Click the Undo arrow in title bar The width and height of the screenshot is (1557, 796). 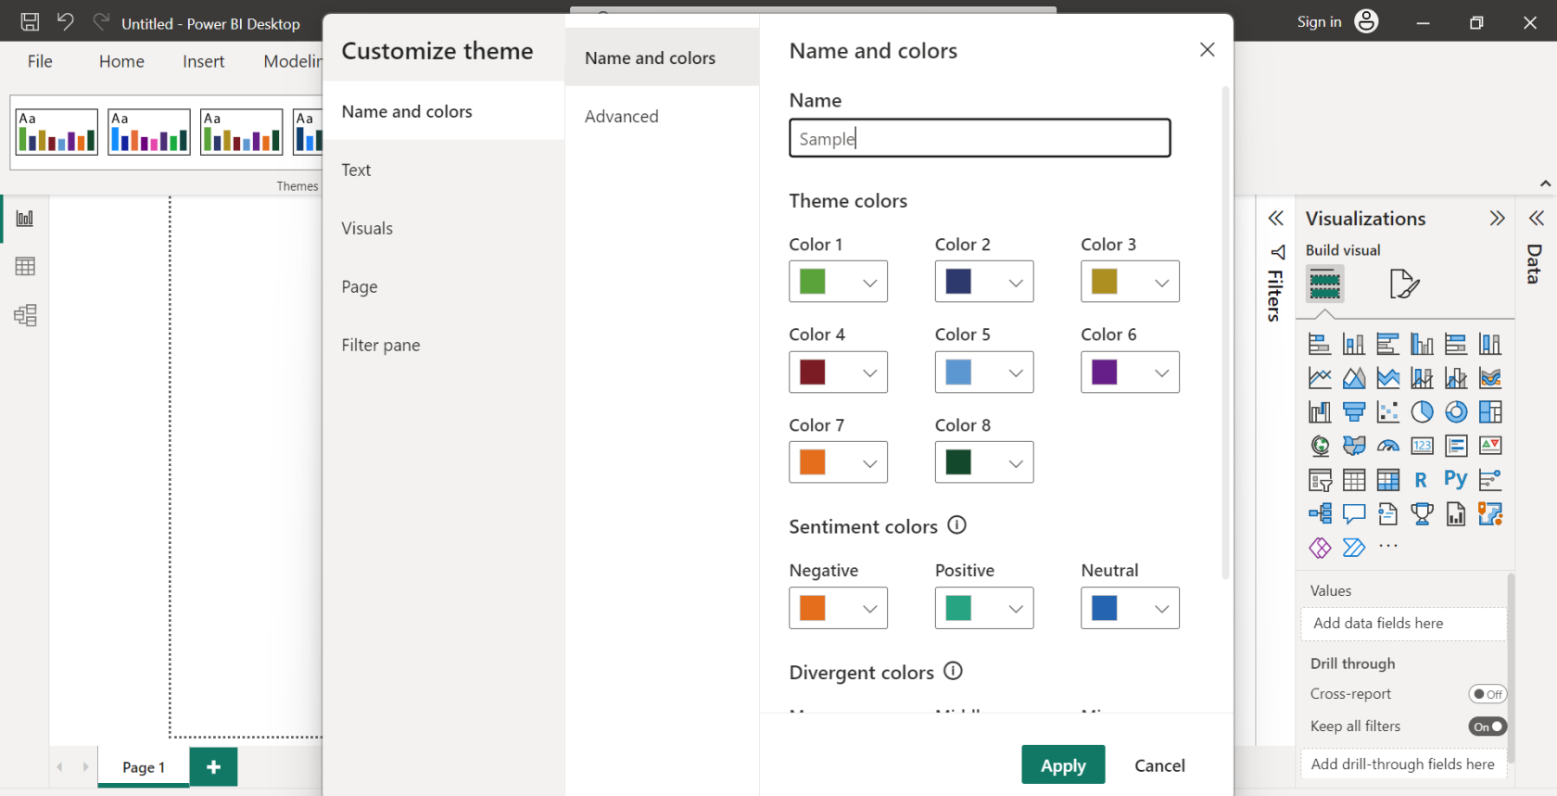(x=65, y=21)
